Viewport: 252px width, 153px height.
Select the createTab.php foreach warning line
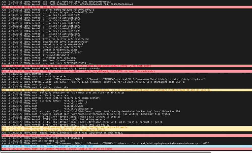click(x=127, y=90)
